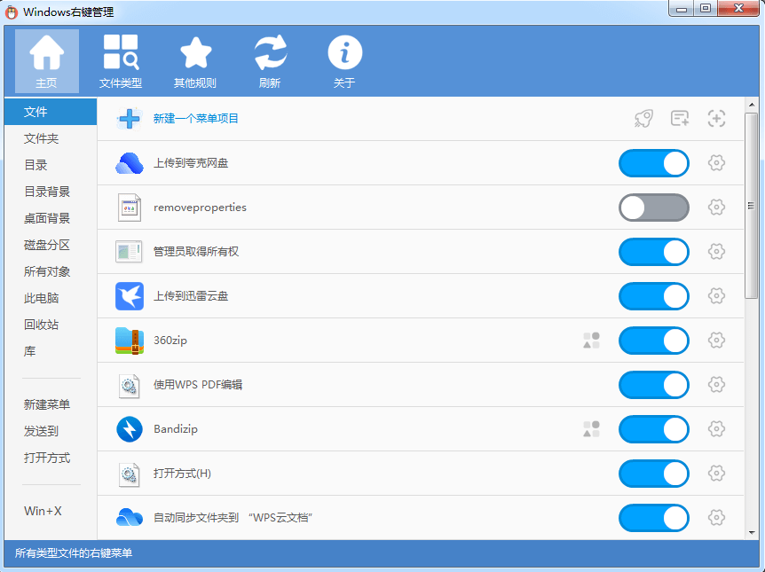Click the crosshair plus icon top right
Image resolution: width=765 pixels, height=572 pixels.
(x=716, y=118)
